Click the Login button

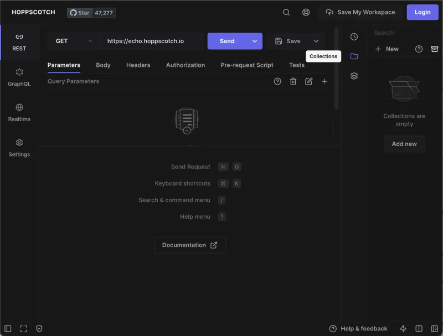tap(423, 12)
